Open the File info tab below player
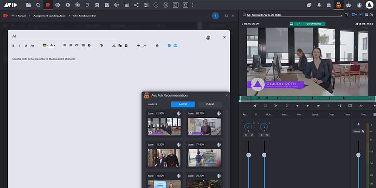This screenshot has height=188, width=376. 300,115
